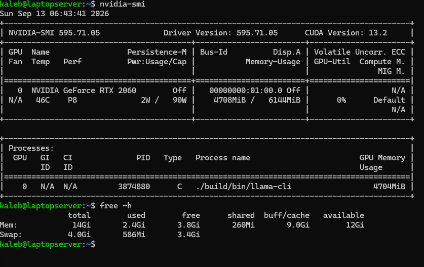Click the Persistence-M column header
The height and width of the screenshot is (267, 424).
coord(157,52)
